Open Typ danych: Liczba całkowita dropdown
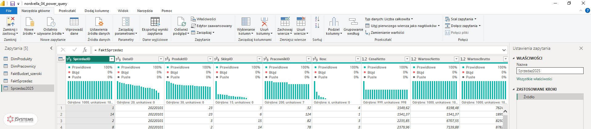The height and width of the screenshot is (129, 591). (389, 19)
